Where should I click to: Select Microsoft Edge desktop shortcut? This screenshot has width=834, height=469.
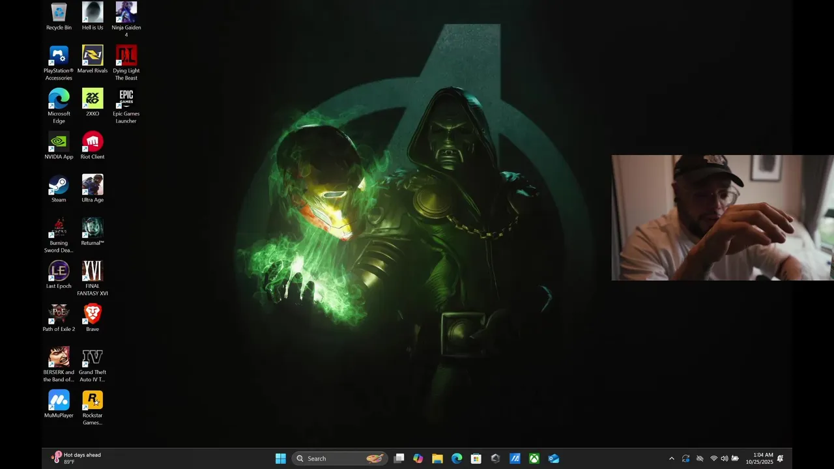pos(59,106)
